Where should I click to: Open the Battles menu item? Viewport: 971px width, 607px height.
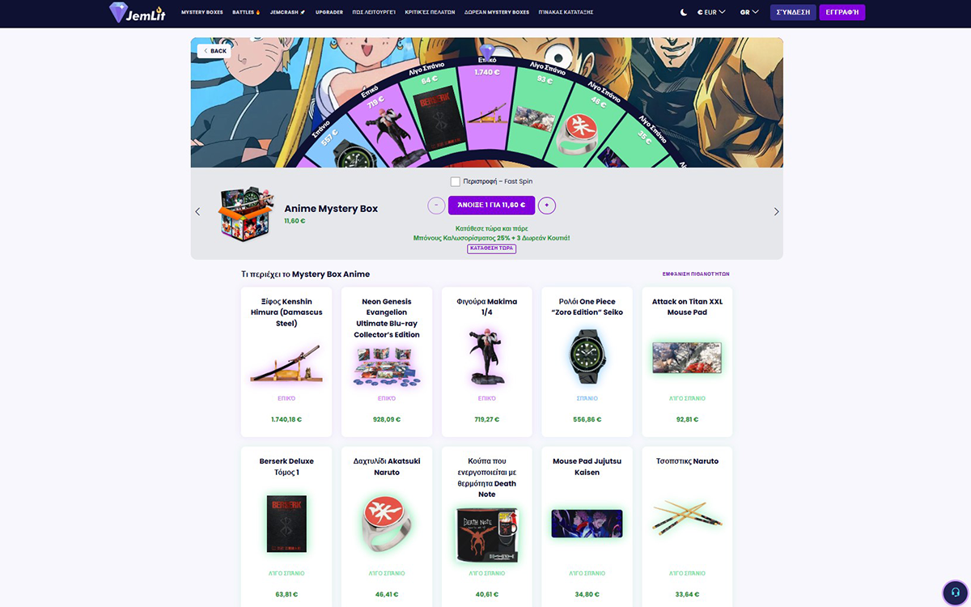pos(246,12)
